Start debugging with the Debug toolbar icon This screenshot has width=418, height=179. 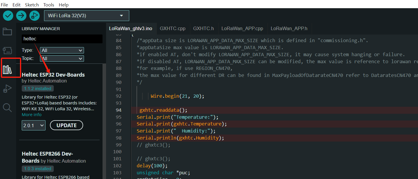point(34,16)
